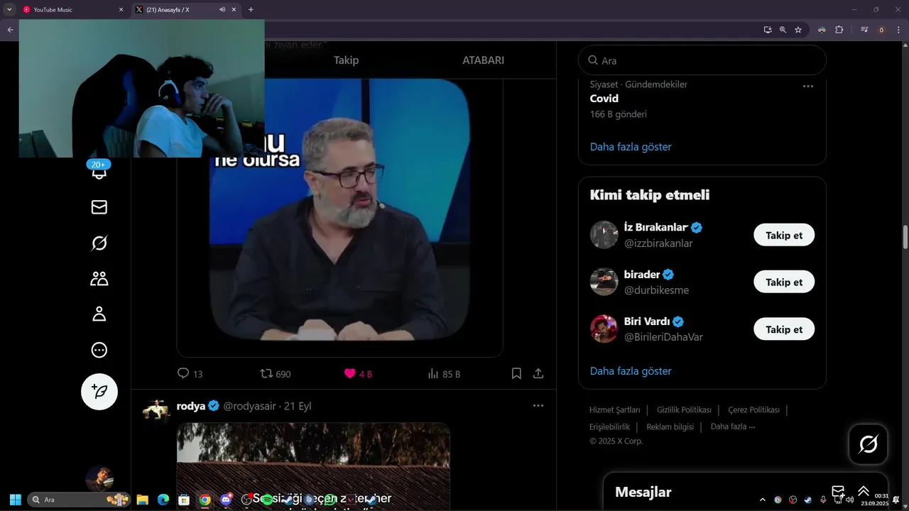Share the video post
Viewport: 909px width, 511px height.
pyautogui.click(x=538, y=373)
